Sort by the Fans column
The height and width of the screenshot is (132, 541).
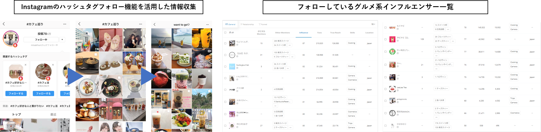tap(320, 33)
